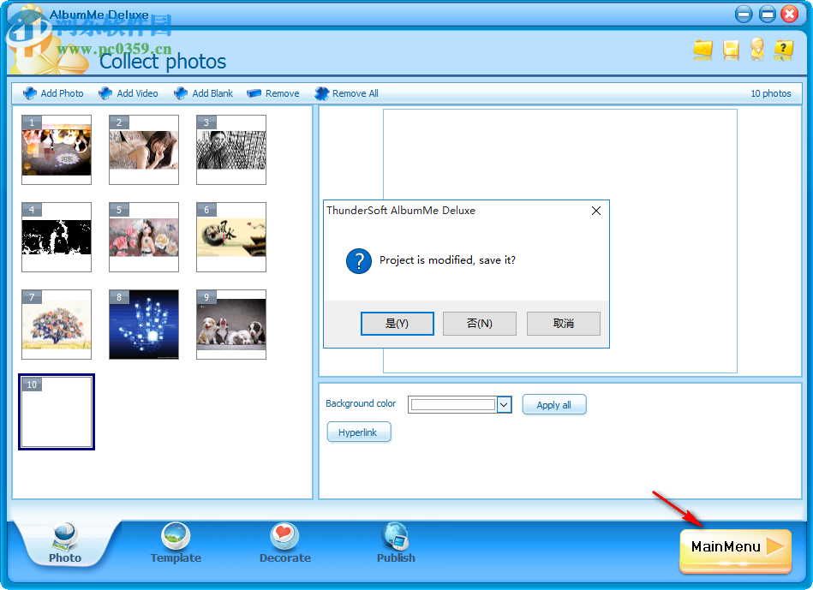The height and width of the screenshot is (590, 813).
Task: Save the project via the disk icon
Action: pos(730,51)
